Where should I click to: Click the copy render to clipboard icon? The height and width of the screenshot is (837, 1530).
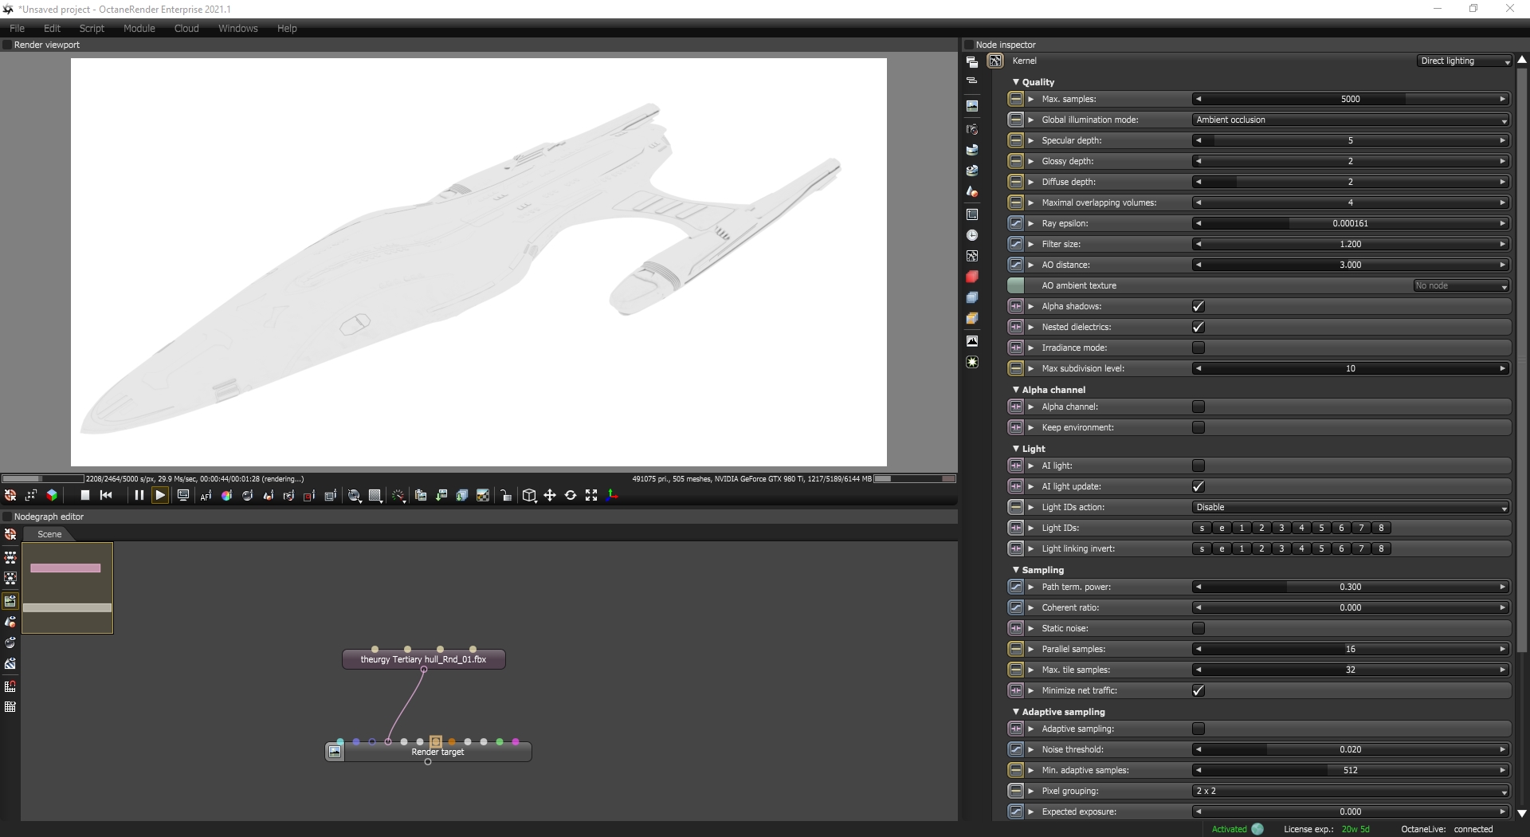pyautogui.click(x=421, y=496)
